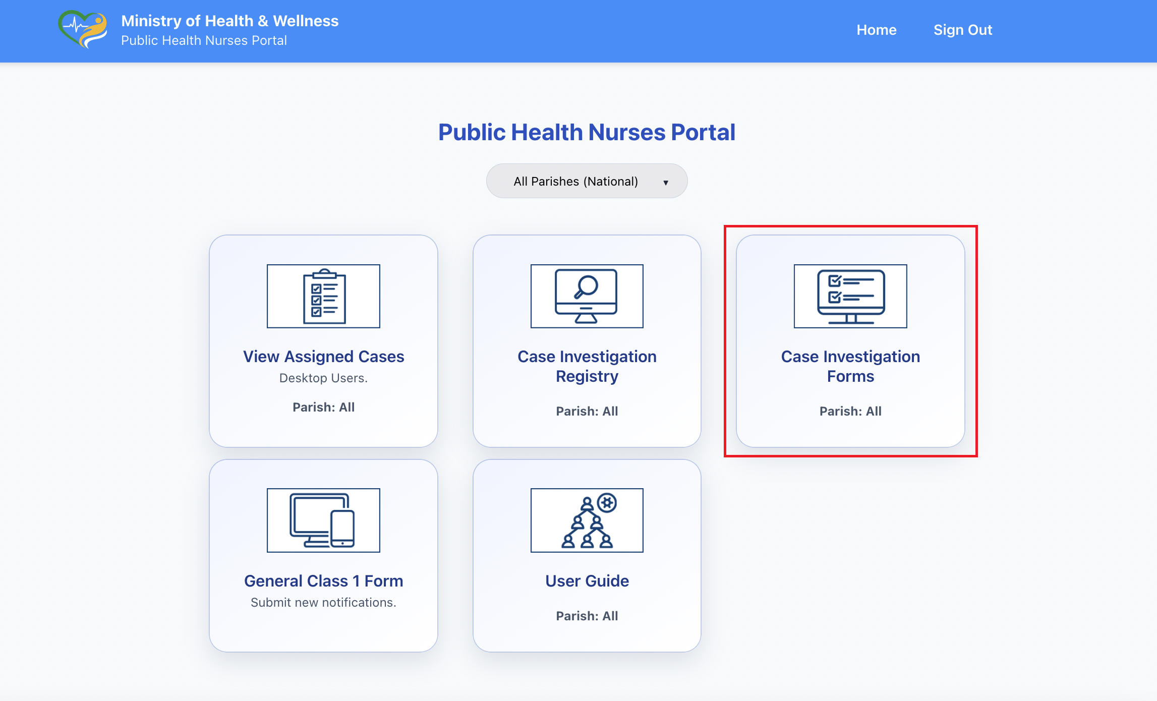Click the clipboard checklist icon
This screenshot has width=1157, height=701.
pyautogui.click(x=323, y=296)
